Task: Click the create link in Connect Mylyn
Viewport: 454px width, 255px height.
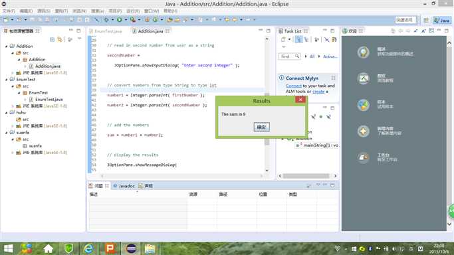Action: tap(318, 92)
